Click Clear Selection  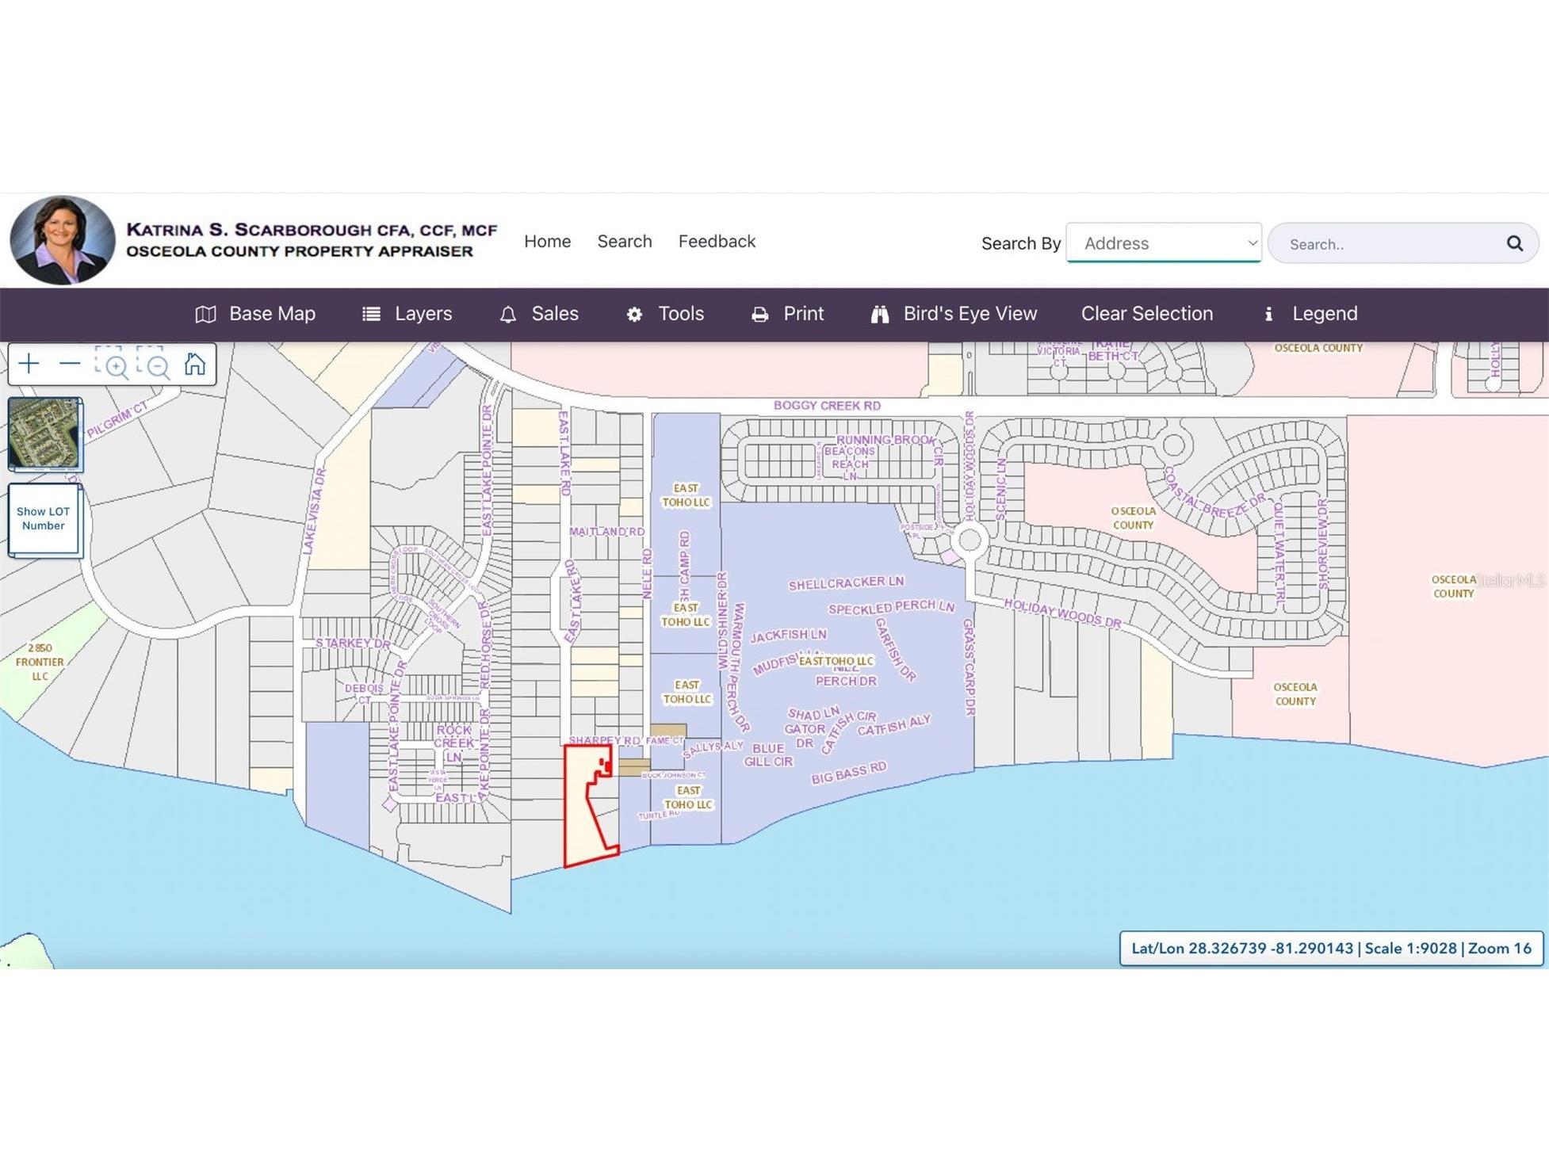(x=1146, y=314)
